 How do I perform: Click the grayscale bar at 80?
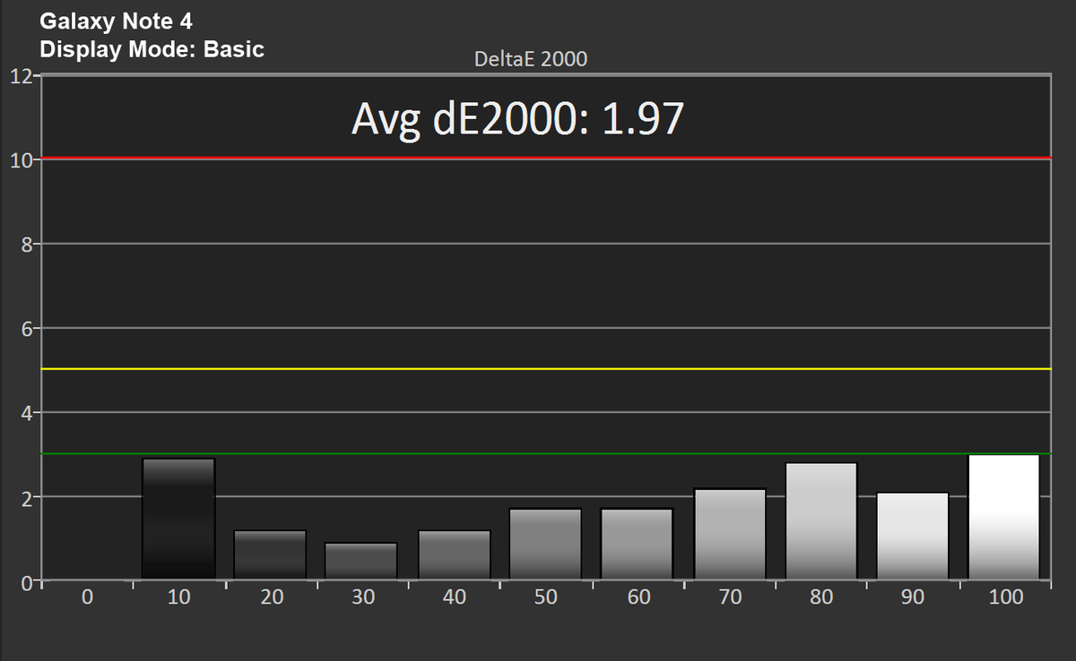pyautogui.click(x=820, y=520)
